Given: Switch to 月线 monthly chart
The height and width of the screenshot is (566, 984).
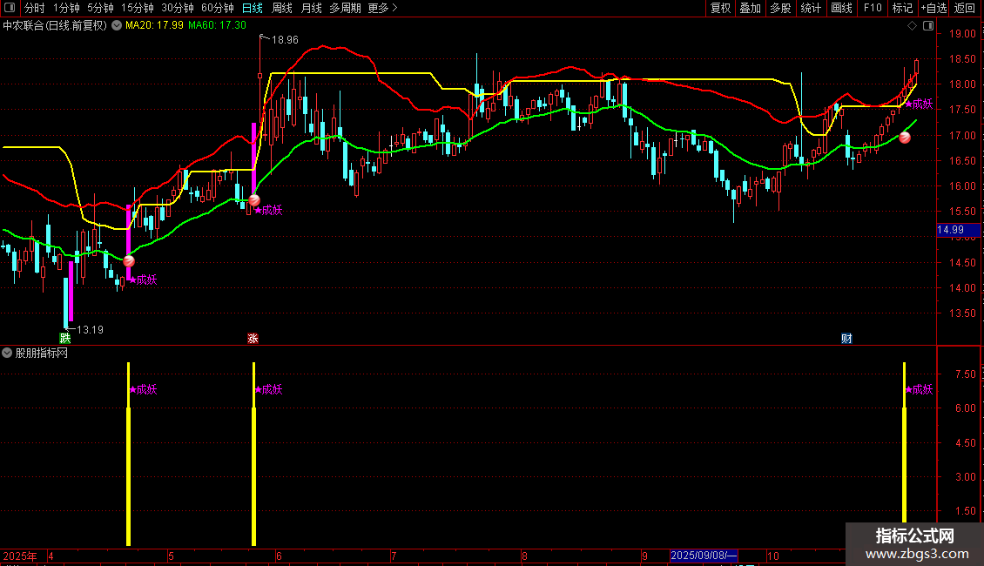Looking at the screenshot, I should 311,8.
